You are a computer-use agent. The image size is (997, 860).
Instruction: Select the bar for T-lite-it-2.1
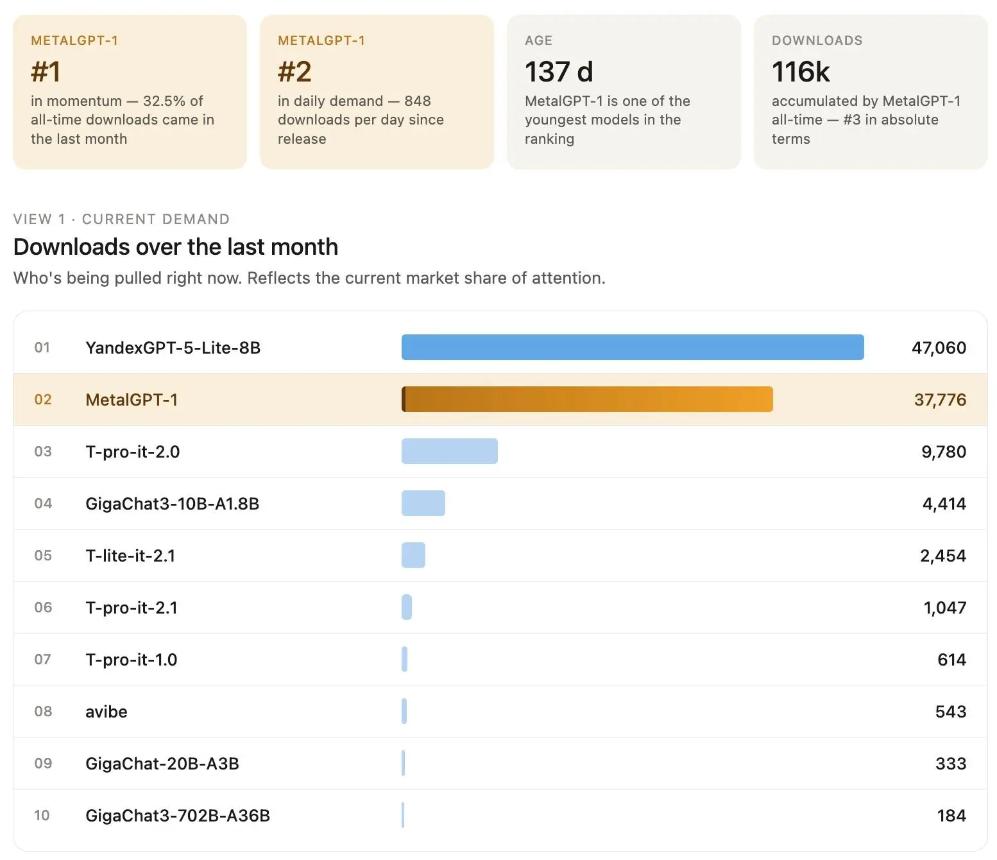[413, 555]
